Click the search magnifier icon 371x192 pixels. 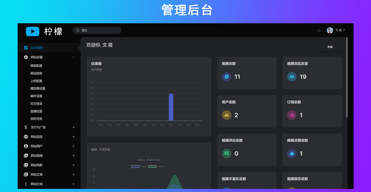coord(78,30)
